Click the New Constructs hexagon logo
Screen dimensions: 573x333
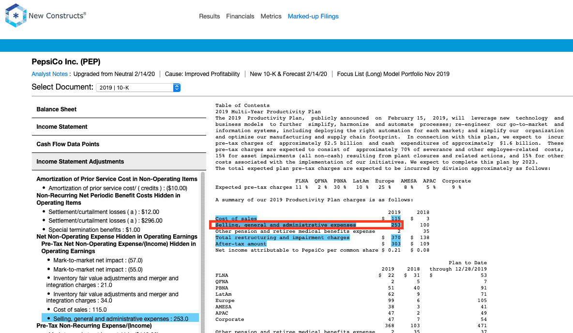click(15, 15)
